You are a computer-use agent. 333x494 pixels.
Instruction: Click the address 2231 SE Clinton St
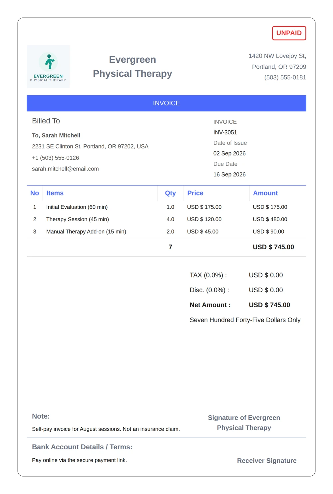[x=90, y=146]
